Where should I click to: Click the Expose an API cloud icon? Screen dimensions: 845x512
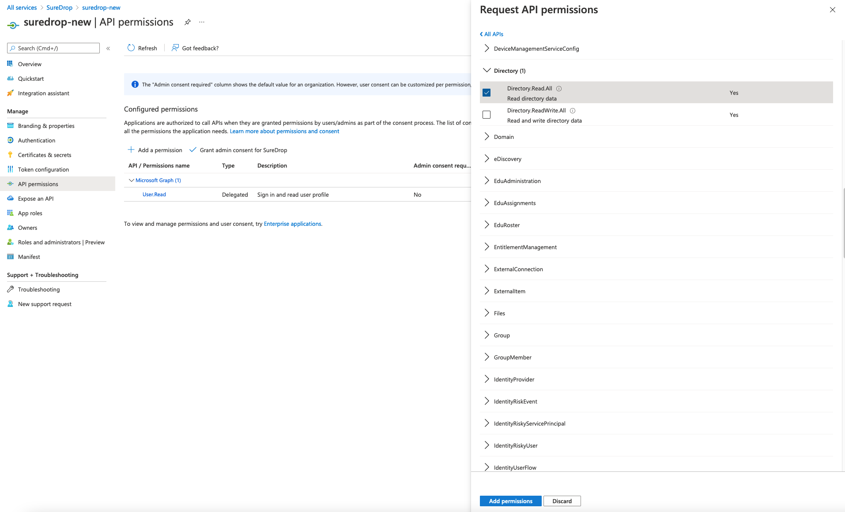[10, 198]
